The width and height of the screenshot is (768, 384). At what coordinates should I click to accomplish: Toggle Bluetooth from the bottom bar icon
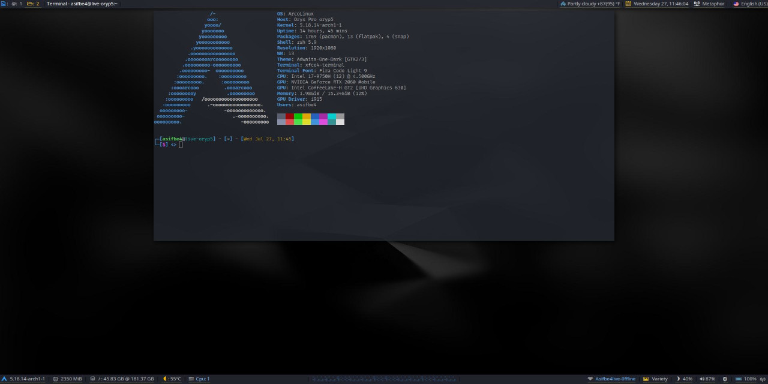tap(725, 379)
